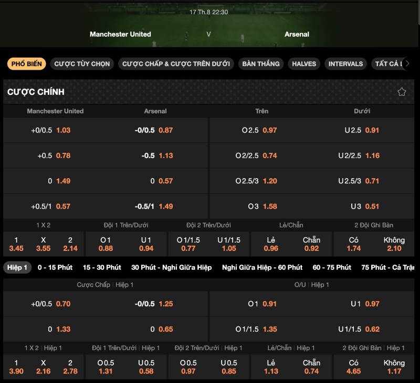Viewport: 420px width, 383px height.
Task: Select the Hiệp 1 period filter
Action: [17, 267]
